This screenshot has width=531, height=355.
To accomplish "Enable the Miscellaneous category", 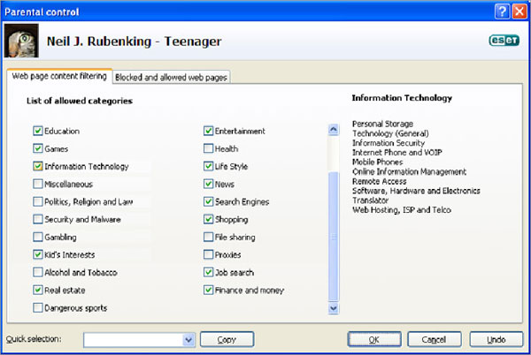I will point(37,184).
